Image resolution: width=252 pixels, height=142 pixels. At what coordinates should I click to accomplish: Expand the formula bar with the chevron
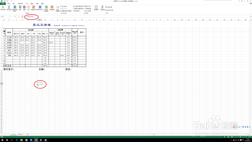click(250, 16)
